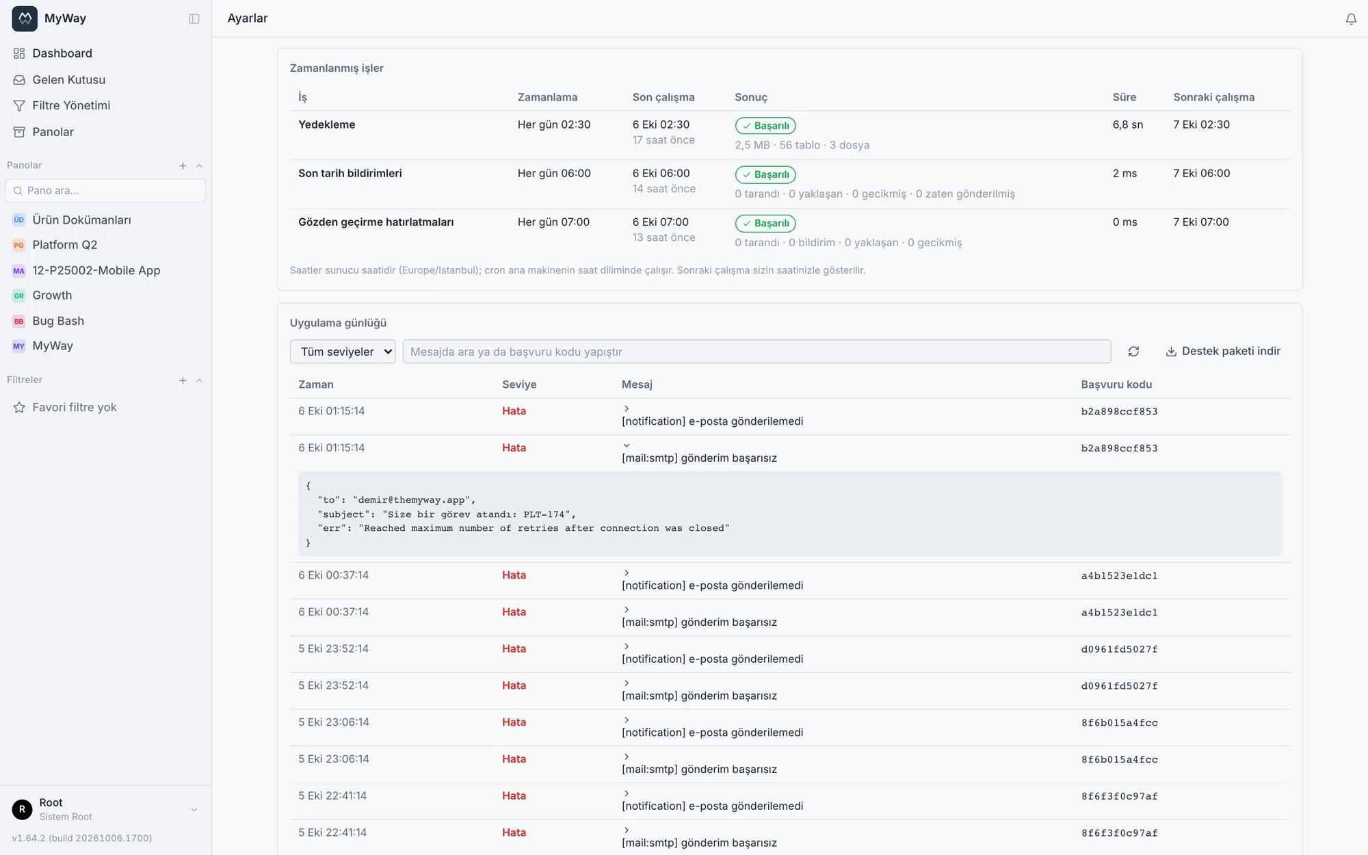Add a new board with plus icon
The width and height of the screenshot is (1368, 855).
tap(183, 166)
